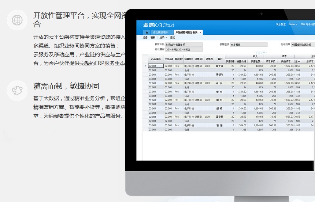Close the 产品维度利润分析表 tab

point(200,33)
